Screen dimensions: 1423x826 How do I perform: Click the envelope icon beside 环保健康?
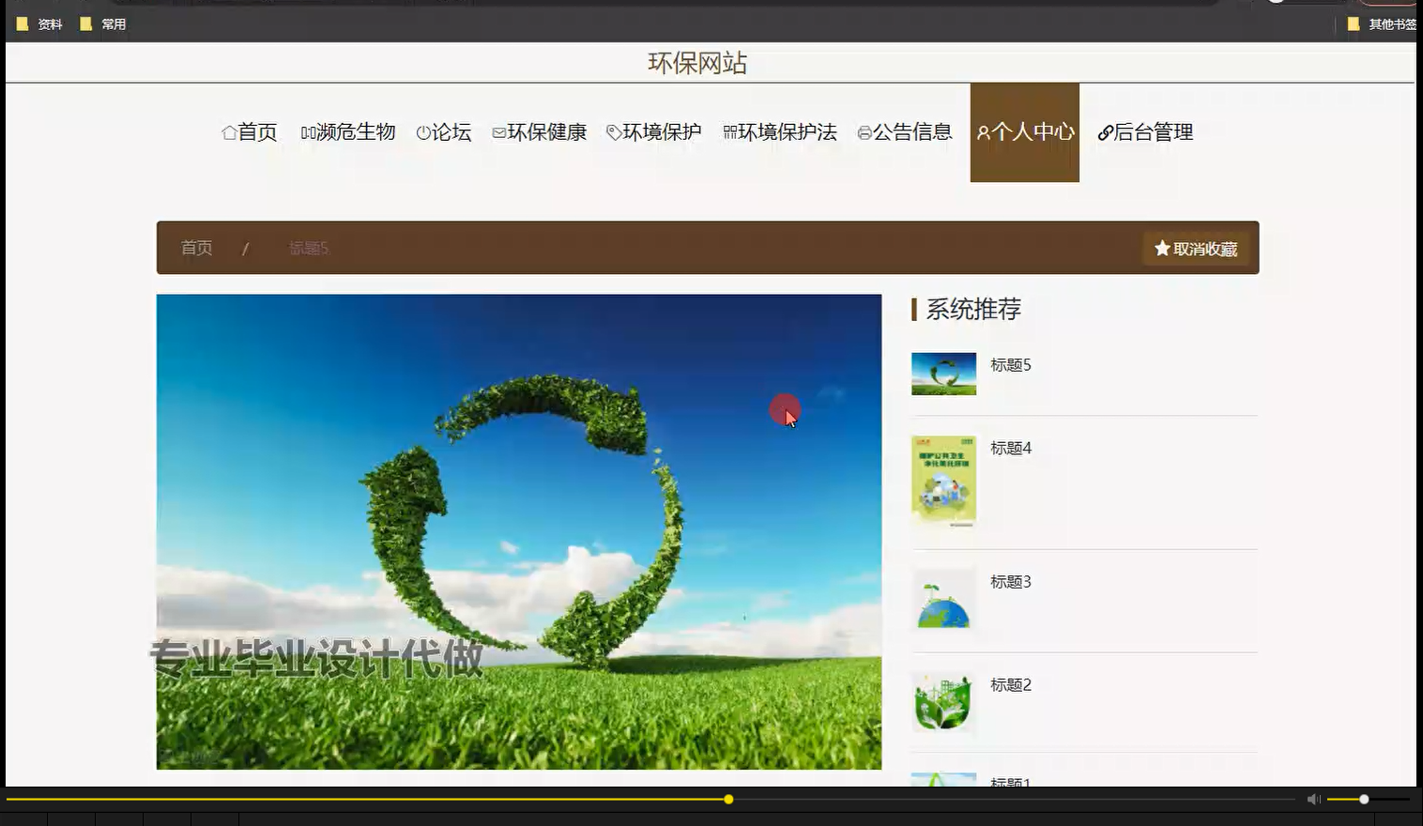[498, 132]
